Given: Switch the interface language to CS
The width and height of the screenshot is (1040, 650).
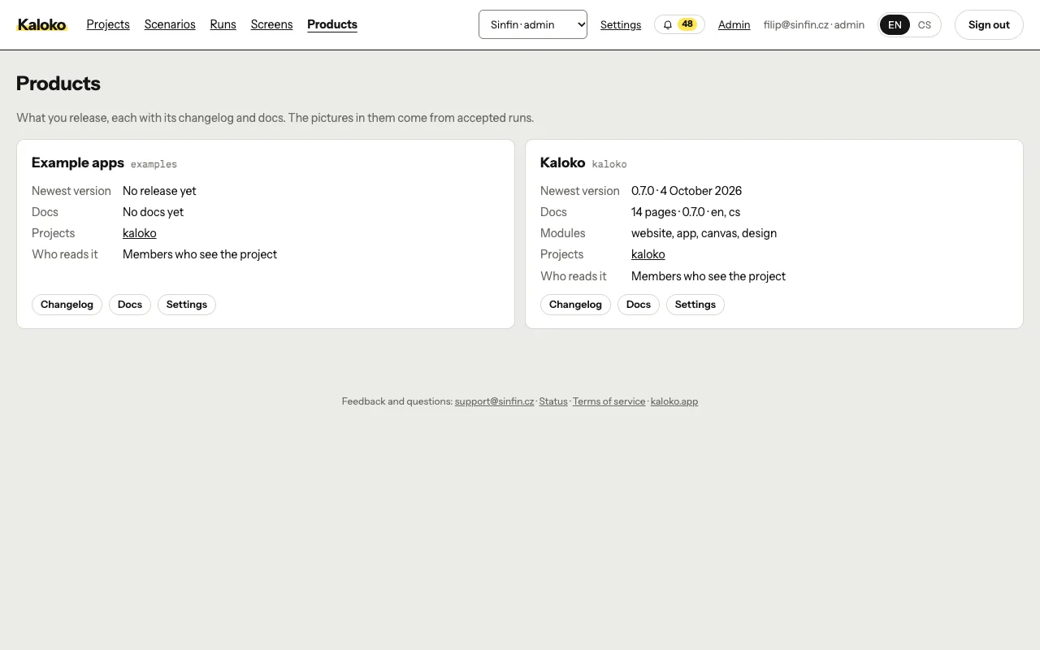Looking at the screenshot, I should tap(925, 24).
